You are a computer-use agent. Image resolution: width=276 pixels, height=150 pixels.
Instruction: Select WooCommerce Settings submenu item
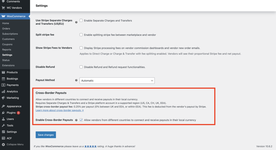7,55
